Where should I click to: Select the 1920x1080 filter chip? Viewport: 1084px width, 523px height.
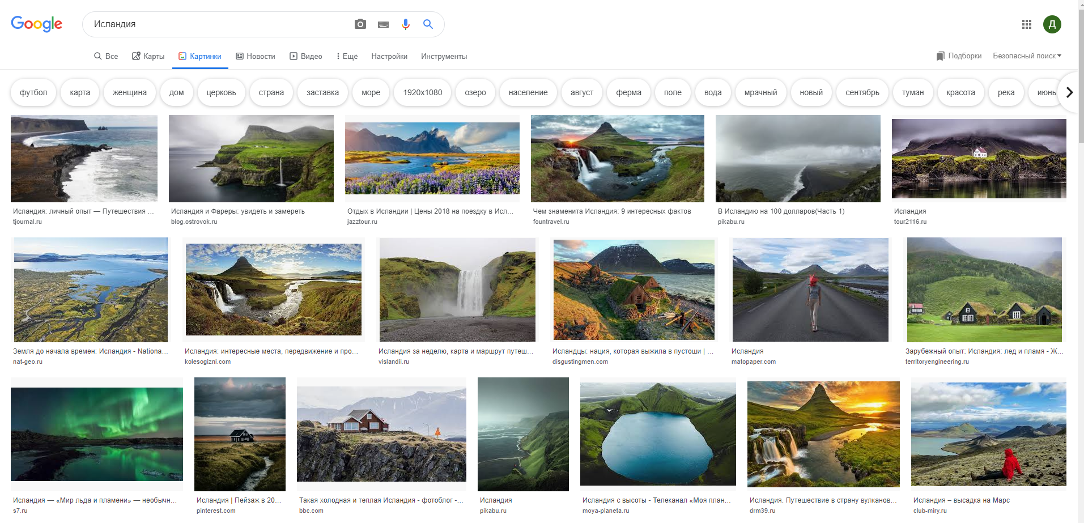pyautogui.click(x=422, y=92)
